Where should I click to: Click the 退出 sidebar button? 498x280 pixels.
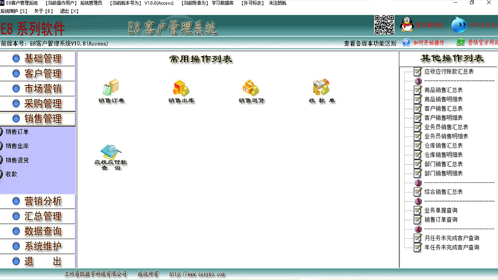38,261
